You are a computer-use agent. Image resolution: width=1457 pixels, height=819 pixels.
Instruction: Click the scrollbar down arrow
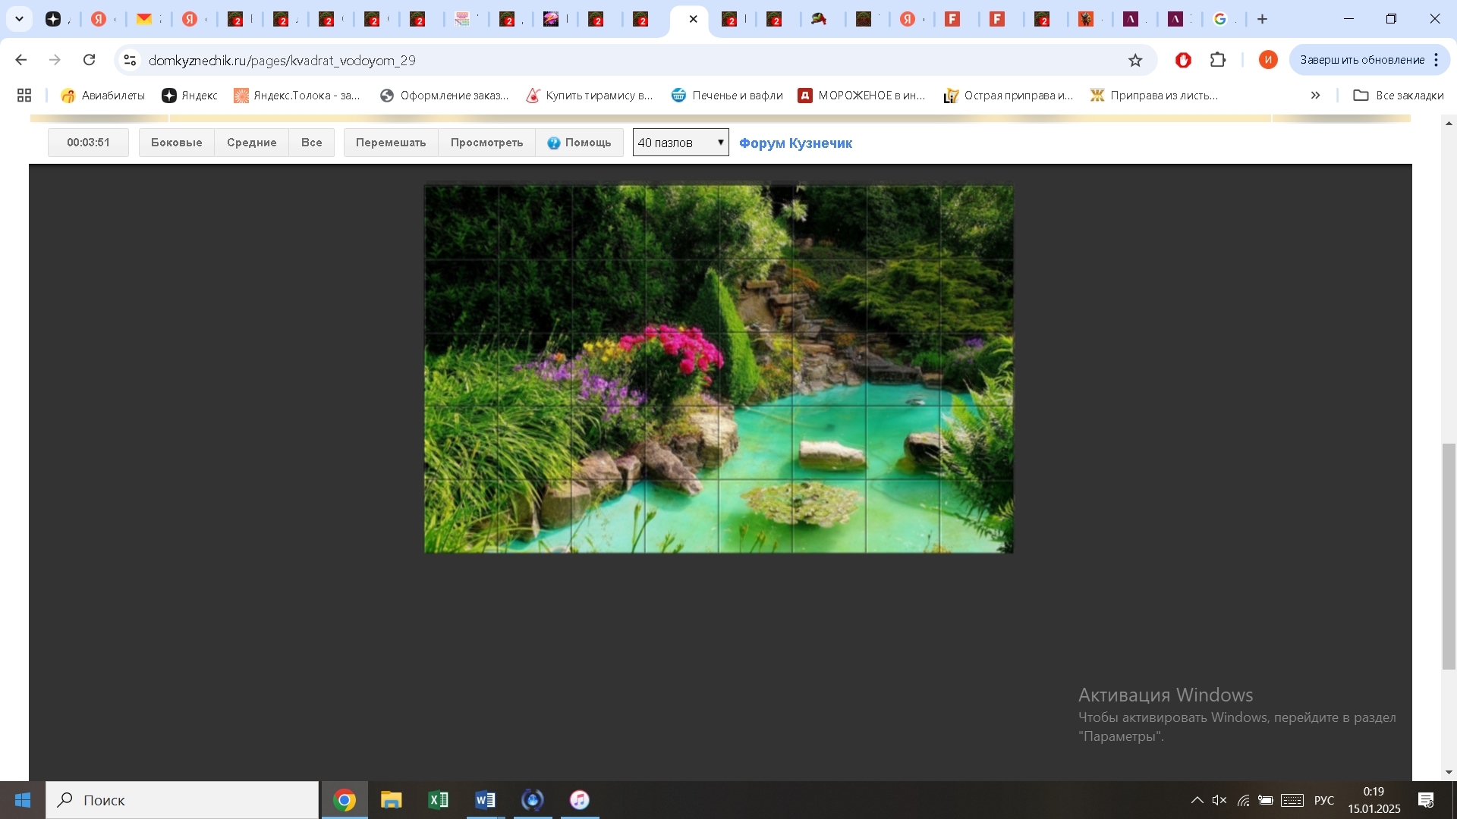[x=1449, y=772]
